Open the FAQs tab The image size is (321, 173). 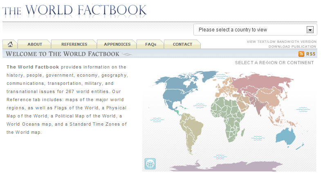150,44
